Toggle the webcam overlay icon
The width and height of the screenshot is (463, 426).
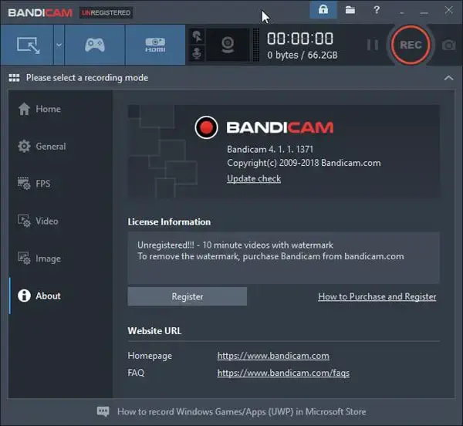coord(228,45)
